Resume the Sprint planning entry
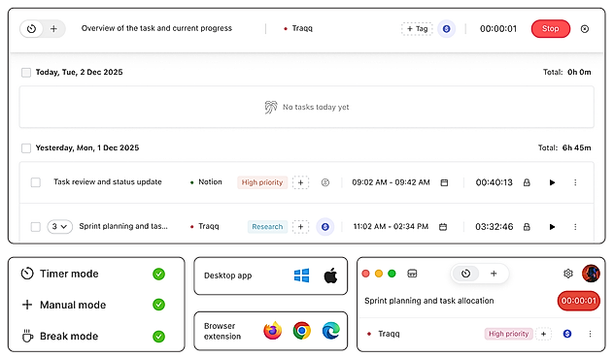This screenshot has width=614, height=357. [552, 227]
